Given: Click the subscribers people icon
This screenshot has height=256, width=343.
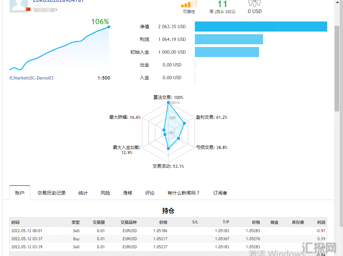Looking at the screenshot, I should (254, 3).
